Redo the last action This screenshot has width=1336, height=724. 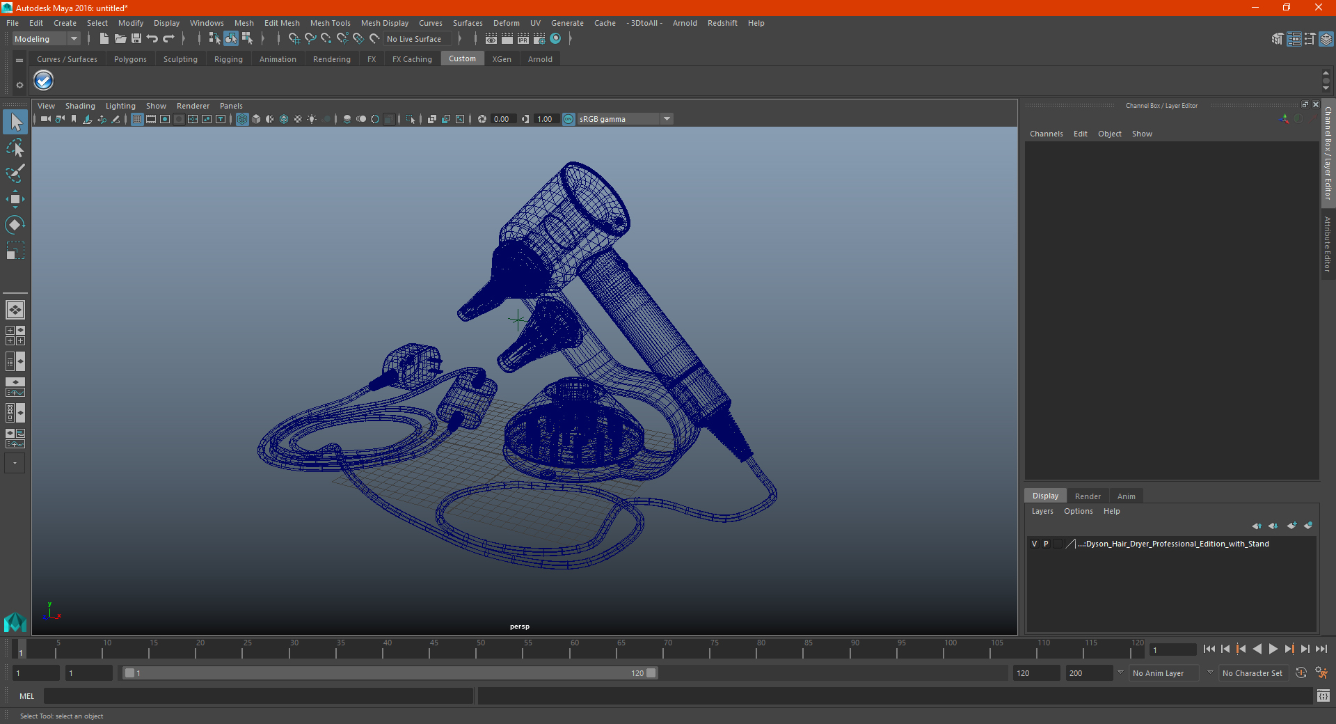pos(168,39)
